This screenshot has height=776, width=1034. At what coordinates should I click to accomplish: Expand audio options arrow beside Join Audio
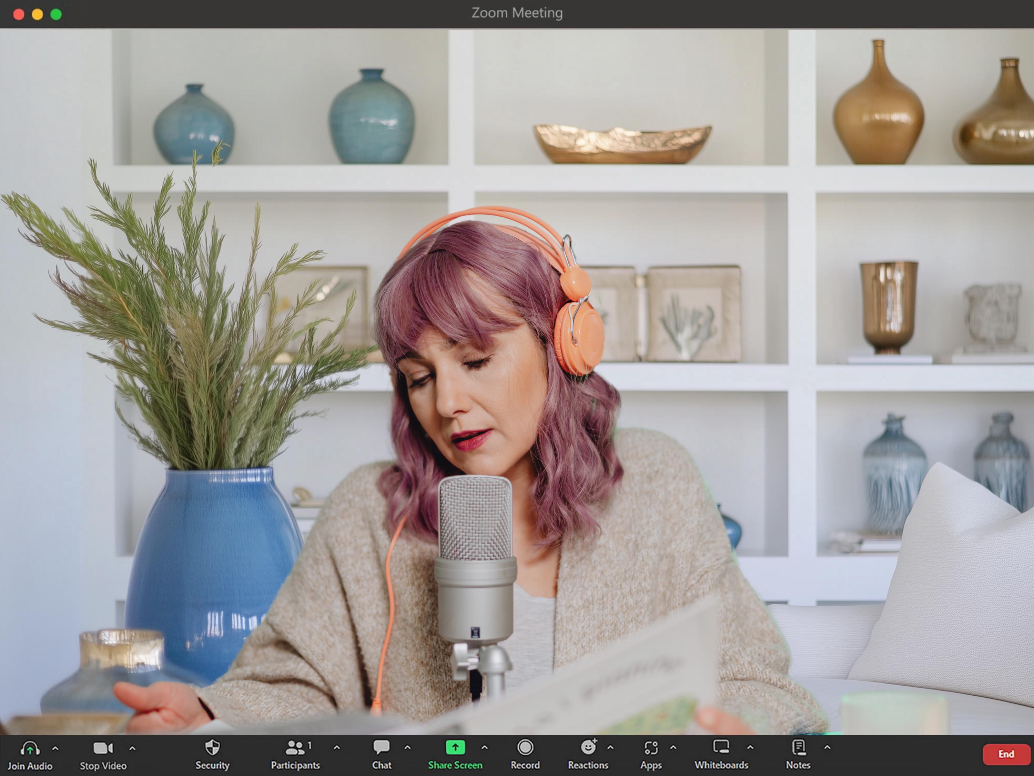click(x=55, y=748)
